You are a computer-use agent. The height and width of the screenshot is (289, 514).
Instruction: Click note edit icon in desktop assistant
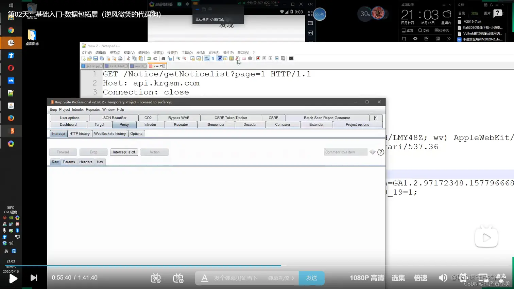pos(426,39)
